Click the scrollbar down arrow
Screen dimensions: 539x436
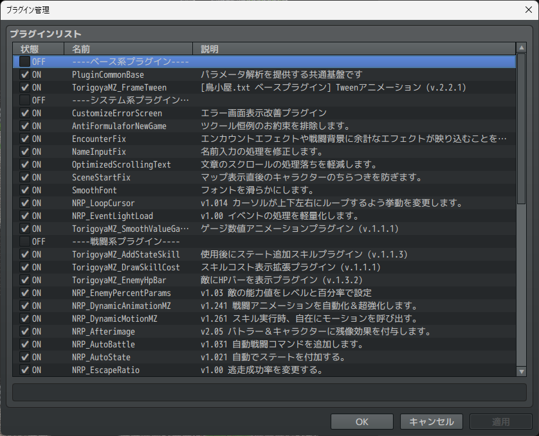[522, 371]
